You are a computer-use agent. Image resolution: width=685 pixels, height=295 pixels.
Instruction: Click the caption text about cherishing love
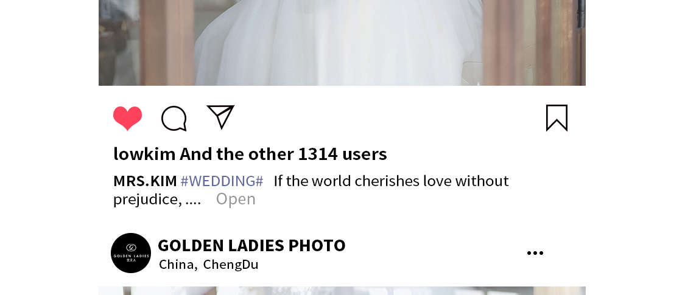click(391, 181)
